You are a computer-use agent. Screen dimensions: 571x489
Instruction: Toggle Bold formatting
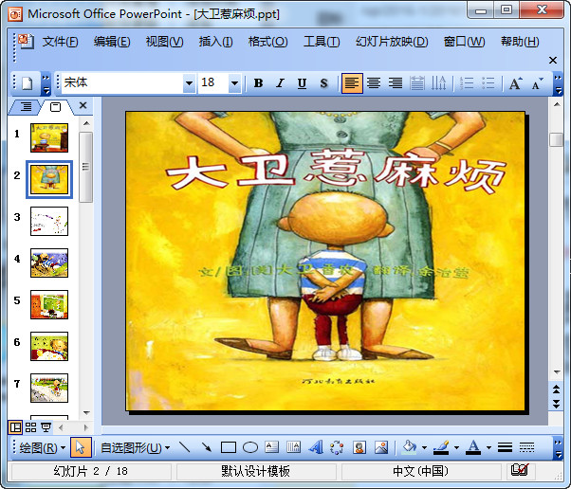258,83
